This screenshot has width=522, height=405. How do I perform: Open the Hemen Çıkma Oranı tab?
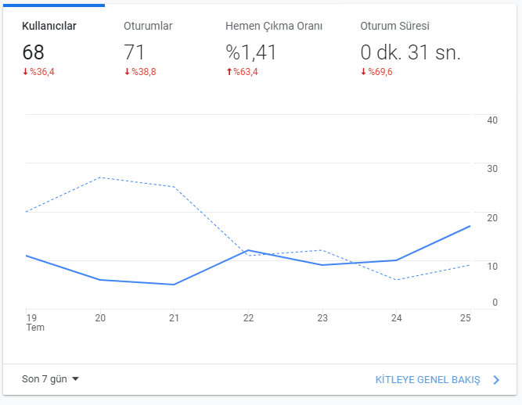coord(274,47)
